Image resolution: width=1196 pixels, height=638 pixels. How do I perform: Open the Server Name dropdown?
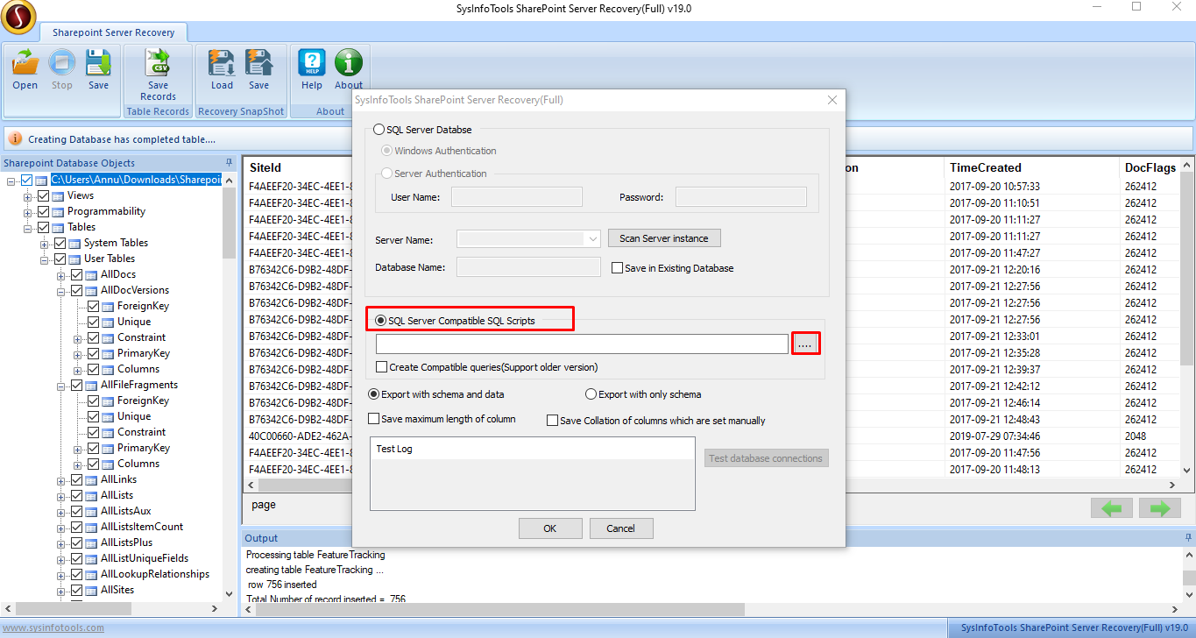click(592, 238)
